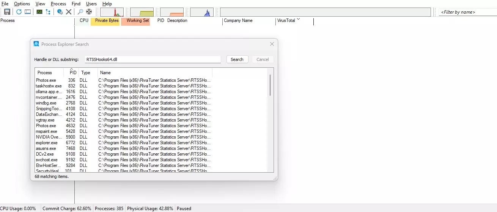The image size is (497, 212).
Task: Close the Process Explorer Search dialog
Action: pos(272,44)
